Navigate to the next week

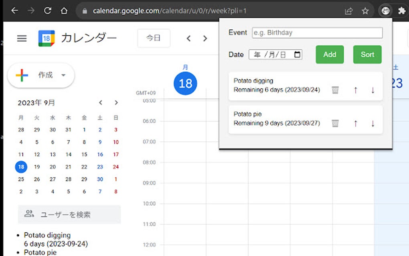[205, 39]
